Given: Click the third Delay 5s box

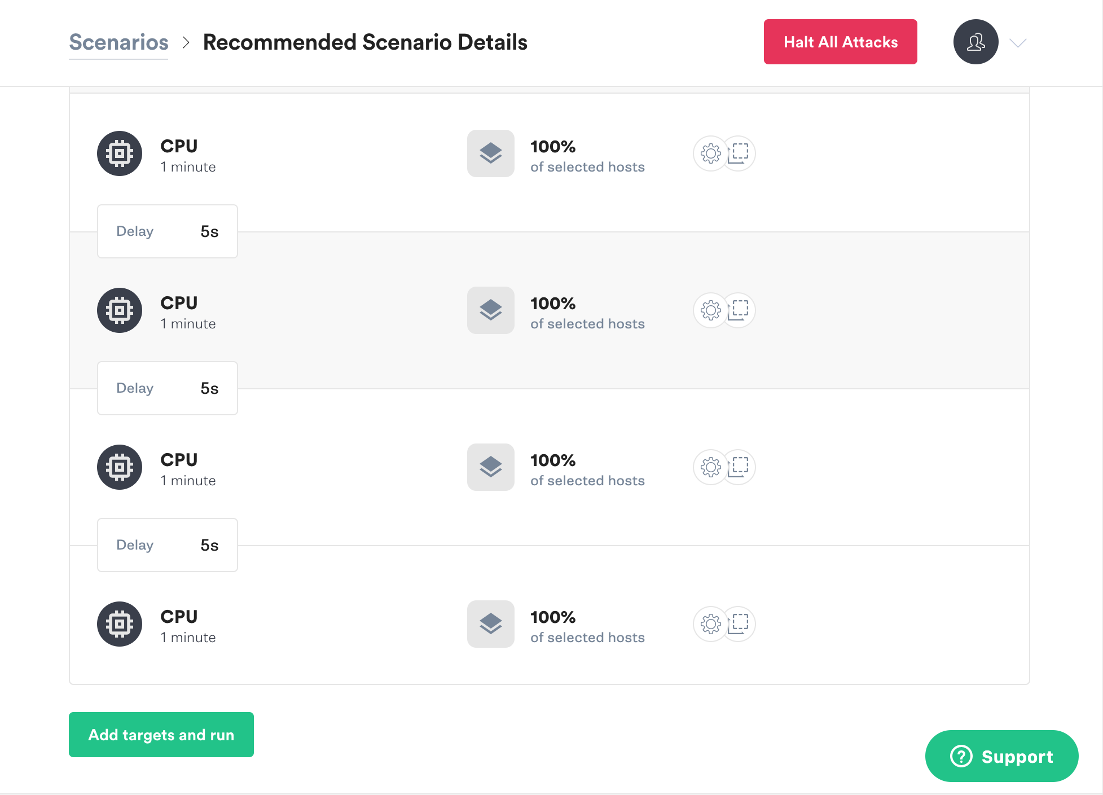Looking at the screenshot, I should pyautogui.click(x=168, y=545).
